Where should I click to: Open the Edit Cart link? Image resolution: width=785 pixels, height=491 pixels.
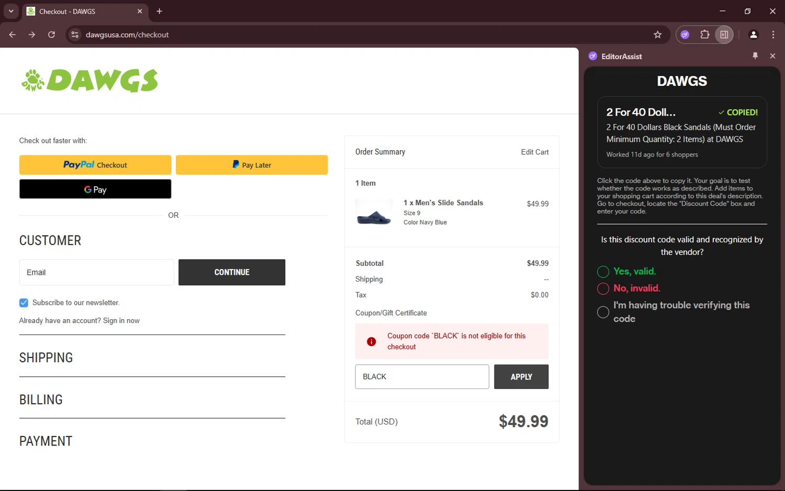(535, 152)
